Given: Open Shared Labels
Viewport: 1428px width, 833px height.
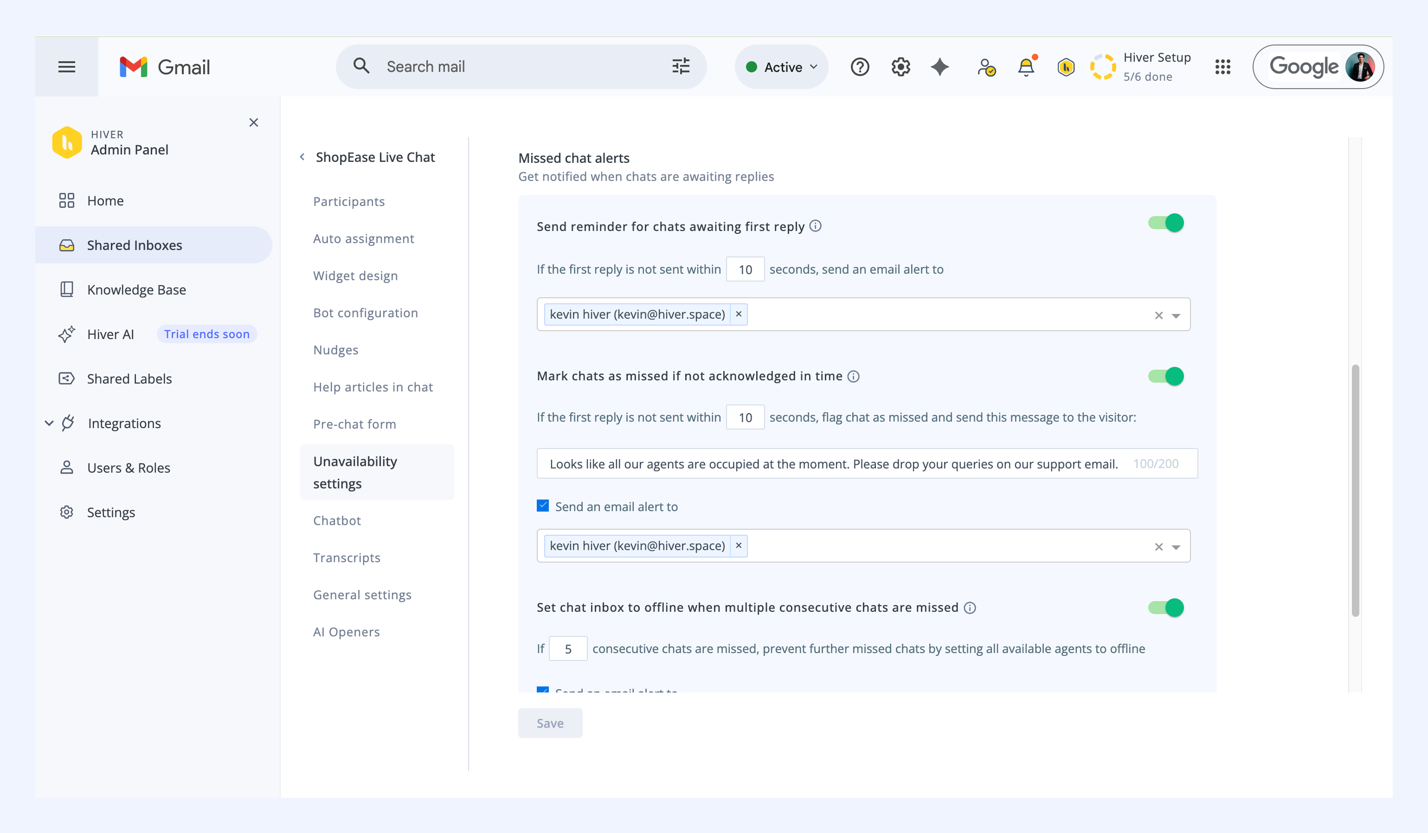Looking at the screenshot, I should pos(154,378).
